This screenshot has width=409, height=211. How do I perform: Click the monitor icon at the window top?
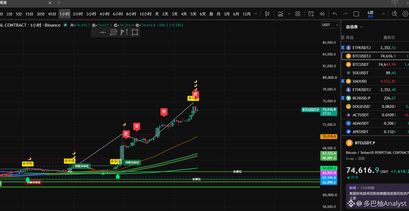(x=395, y=3)
